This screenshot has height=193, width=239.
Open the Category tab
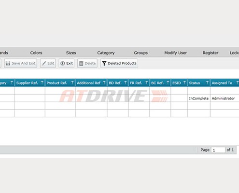coord(106,53)
